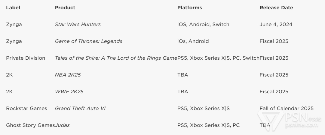The height and width of the screenshot is (135, 325).
Task: Click Tales of the Shire product name
Action: tap(116, 58)
